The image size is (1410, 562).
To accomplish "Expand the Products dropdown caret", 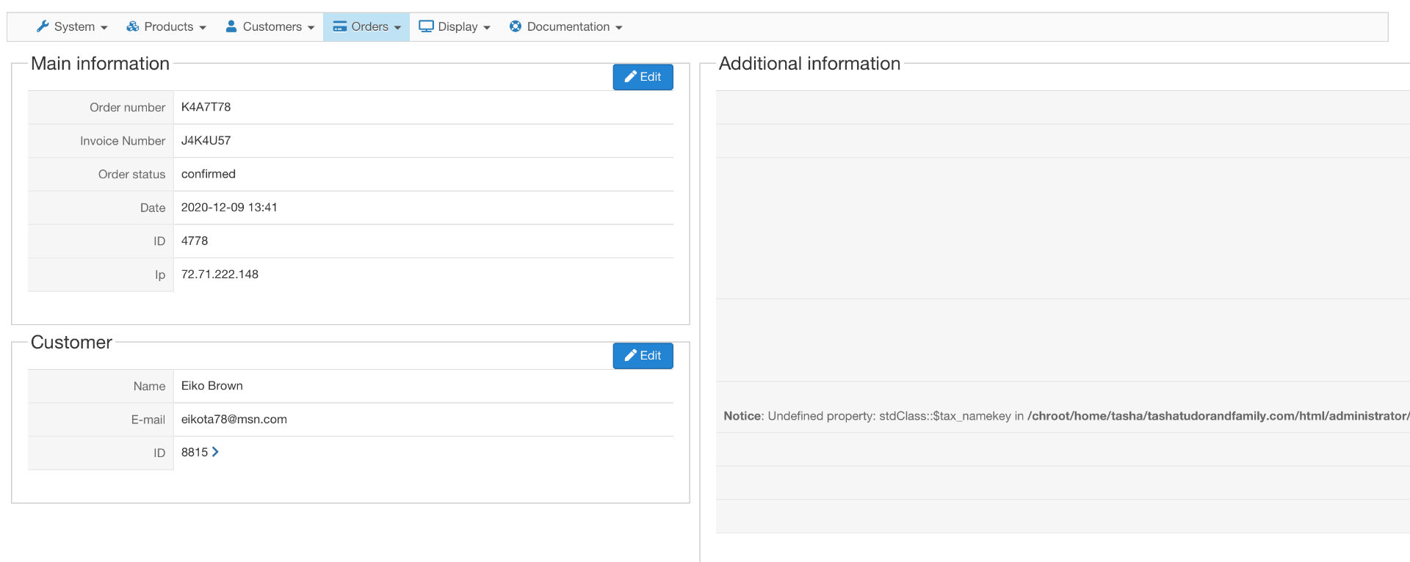I will tap(203, 28).
